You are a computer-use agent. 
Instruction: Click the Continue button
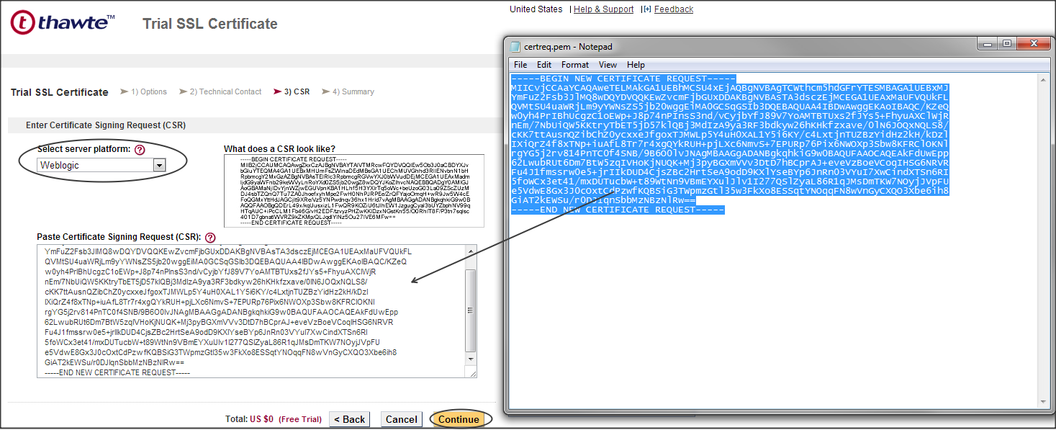459,419
